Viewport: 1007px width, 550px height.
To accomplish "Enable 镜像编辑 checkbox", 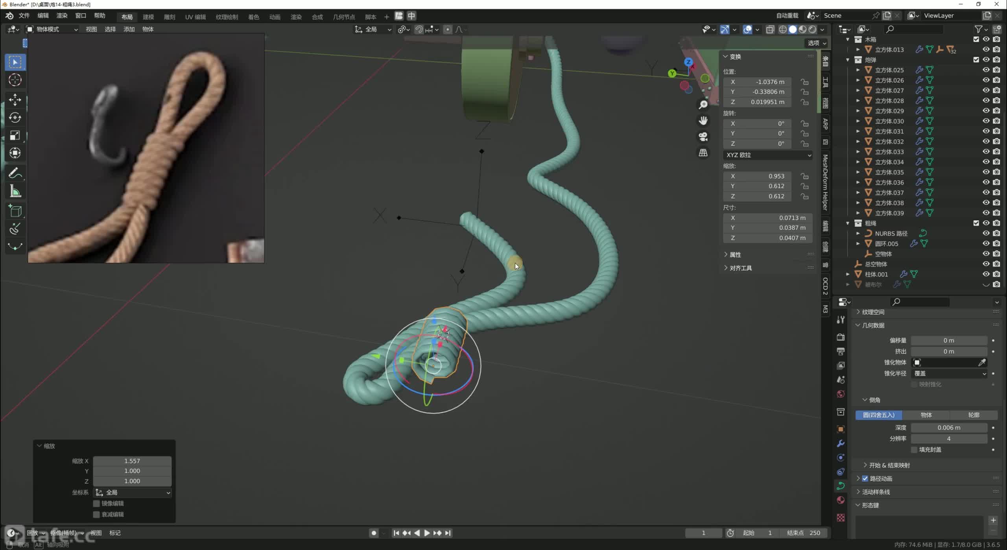I will [96, 503].
